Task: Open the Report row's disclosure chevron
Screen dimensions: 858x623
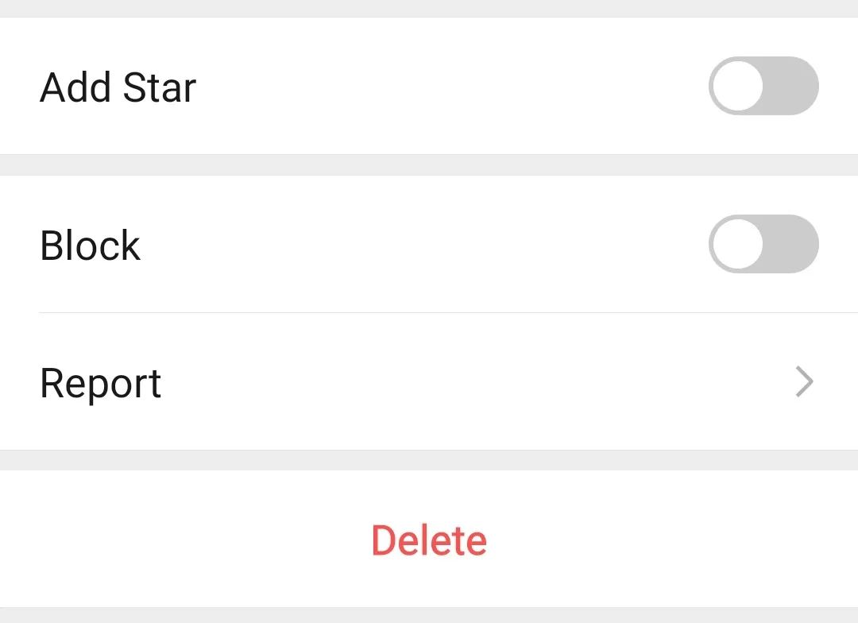Action: (804, 381)
